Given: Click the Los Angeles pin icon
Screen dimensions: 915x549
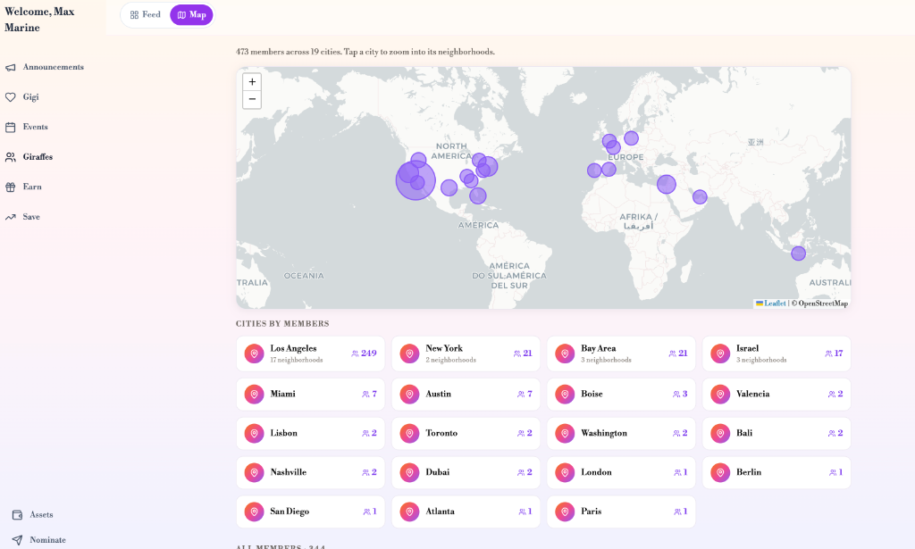Looking at the screenshot, I should click(254, 354).
